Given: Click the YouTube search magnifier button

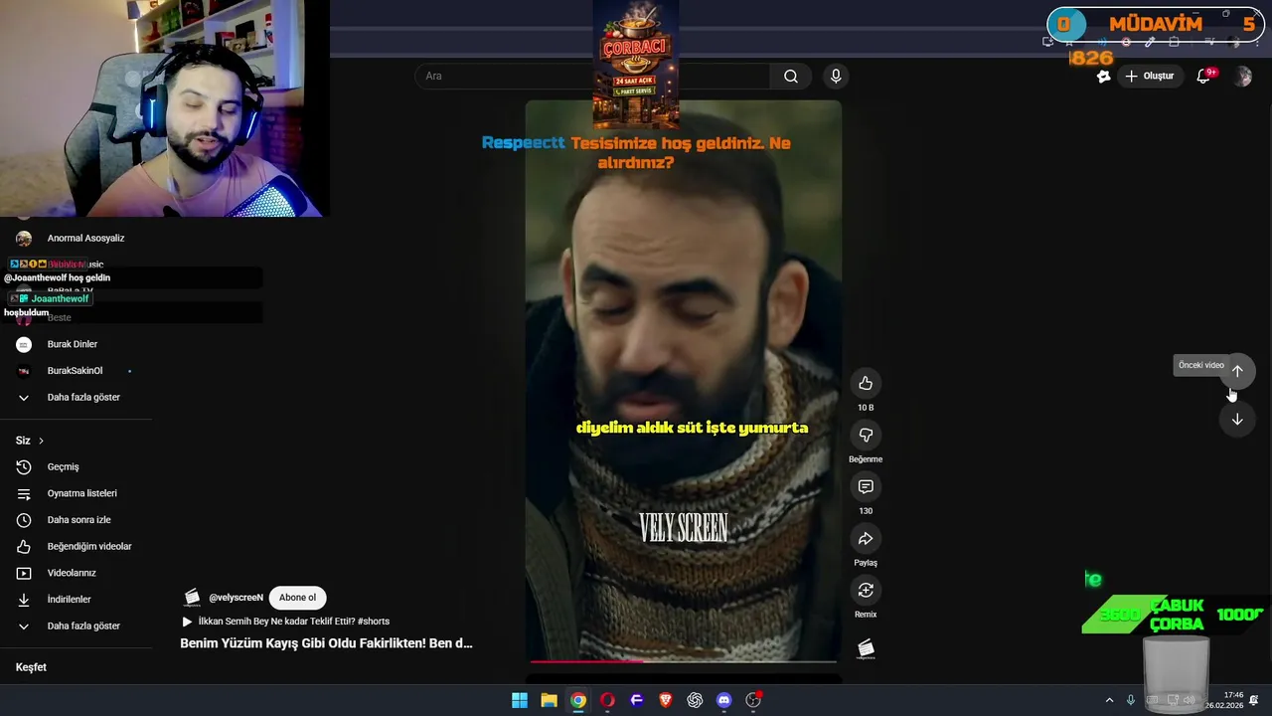Looking at the screenshot, I should pyautogui.click(x=791, y=76).
